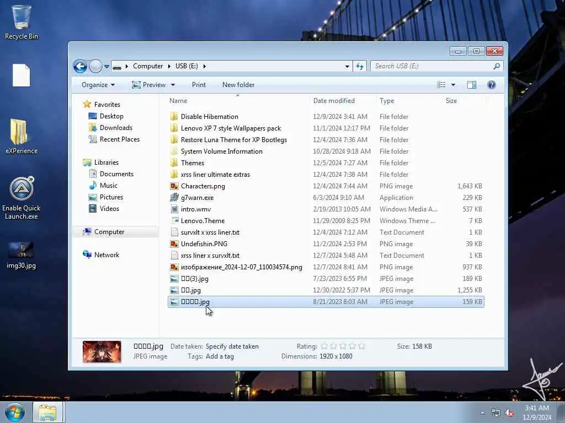Expand the Preview dropdown arrow
565x423 pixels.
(x=173, y=85)
